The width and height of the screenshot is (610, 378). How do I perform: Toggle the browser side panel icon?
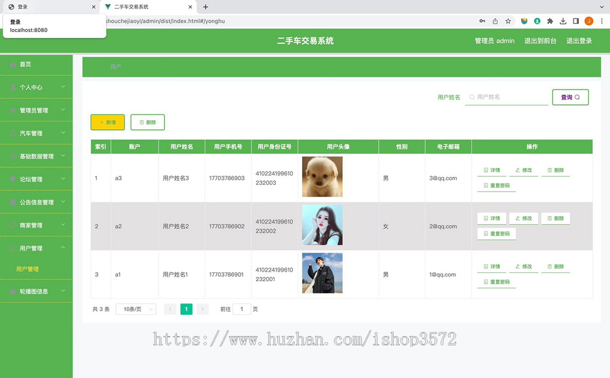(x=576, y=21)
